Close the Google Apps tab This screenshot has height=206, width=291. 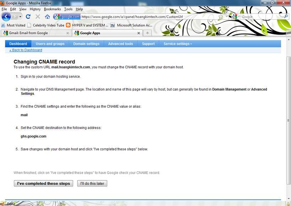(139, 33)
